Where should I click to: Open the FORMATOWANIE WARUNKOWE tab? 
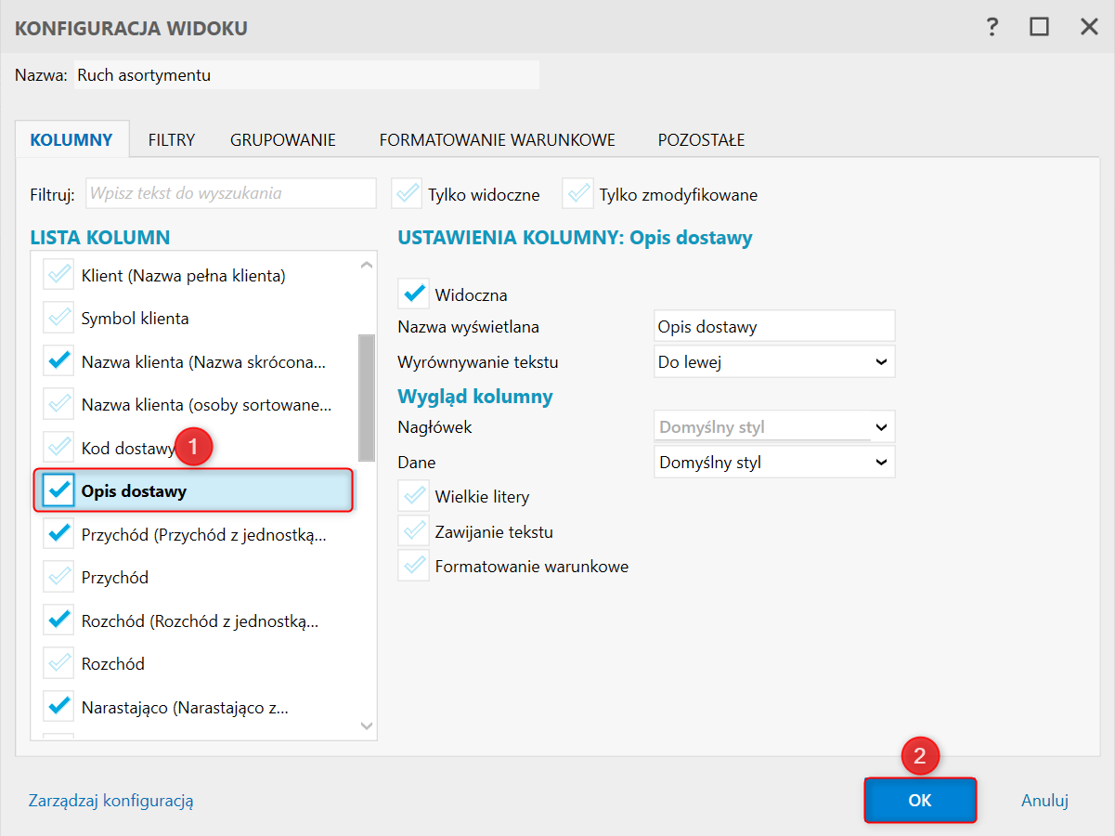coord(497,140)
